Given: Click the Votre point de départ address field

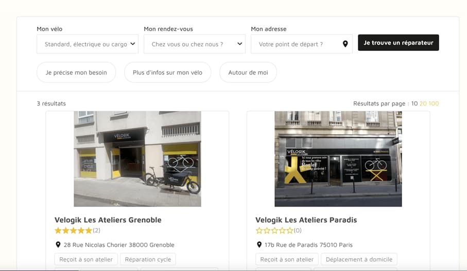Looking at the screenshot, I should [301, 44].
